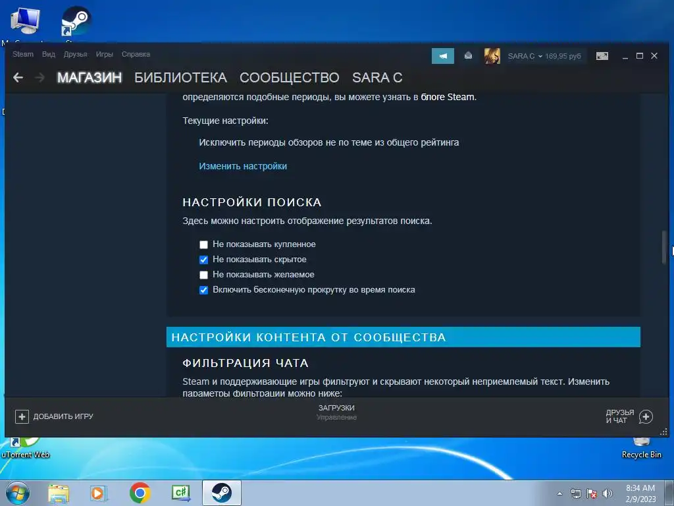674x506 pixels.
Task: Enable Не показывать купленное checkbox
Action: (204, 245)
